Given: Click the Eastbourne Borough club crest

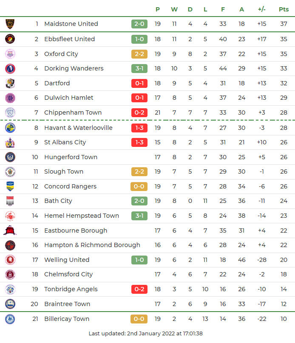Looking at the screenshot, I should pos(10,231).
